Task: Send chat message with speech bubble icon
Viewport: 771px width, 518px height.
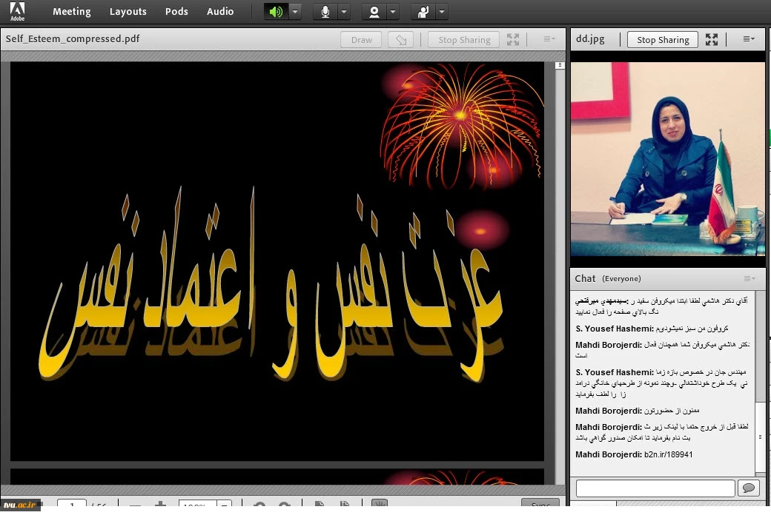Action: 749,488
